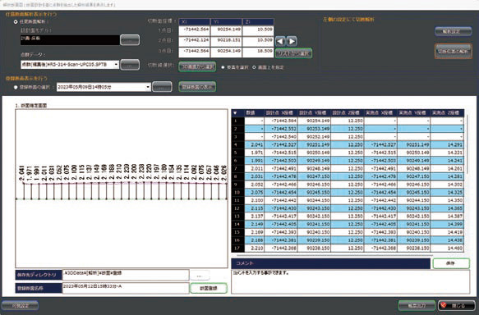Click the registered section name input field
The image size is (479, 315).
(126, 288)
